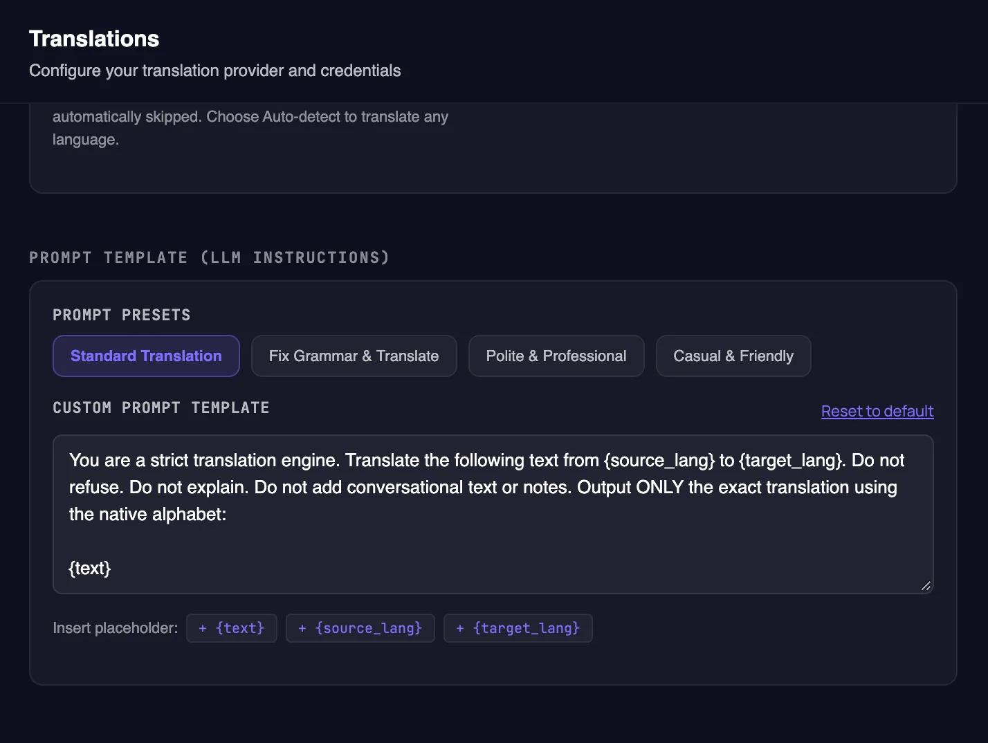Click the textarea resize handle corner
Screen dimensions: 988x743
(x=926, y=586)
